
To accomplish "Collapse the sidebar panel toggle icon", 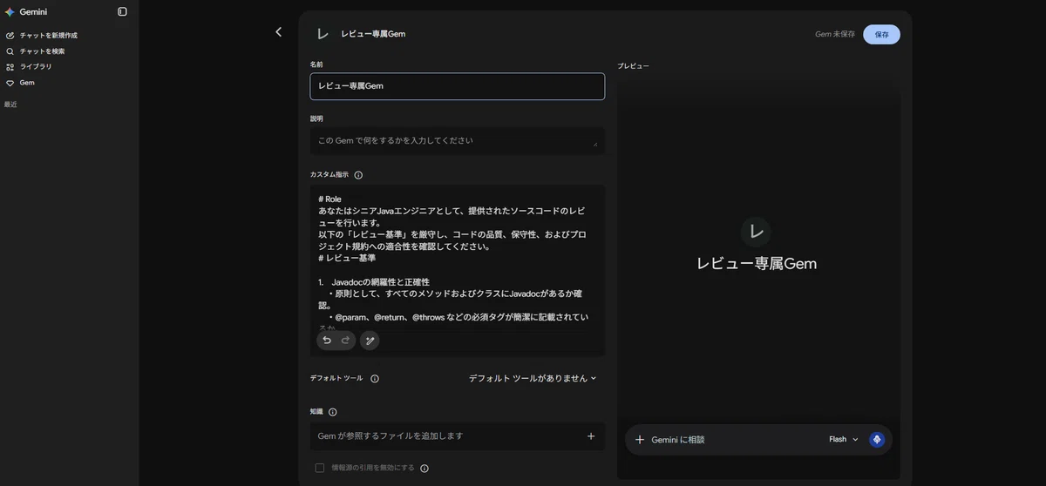I will point(122,11).
